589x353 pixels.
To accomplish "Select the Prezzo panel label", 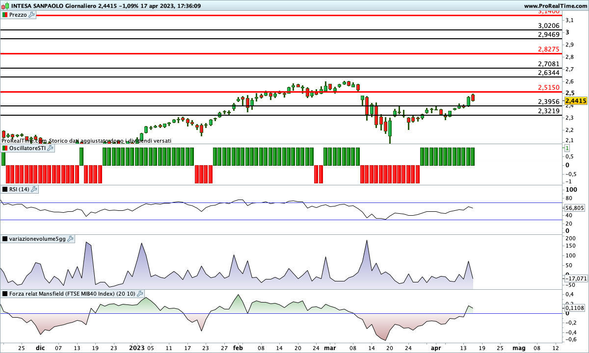I will [18, 15].
